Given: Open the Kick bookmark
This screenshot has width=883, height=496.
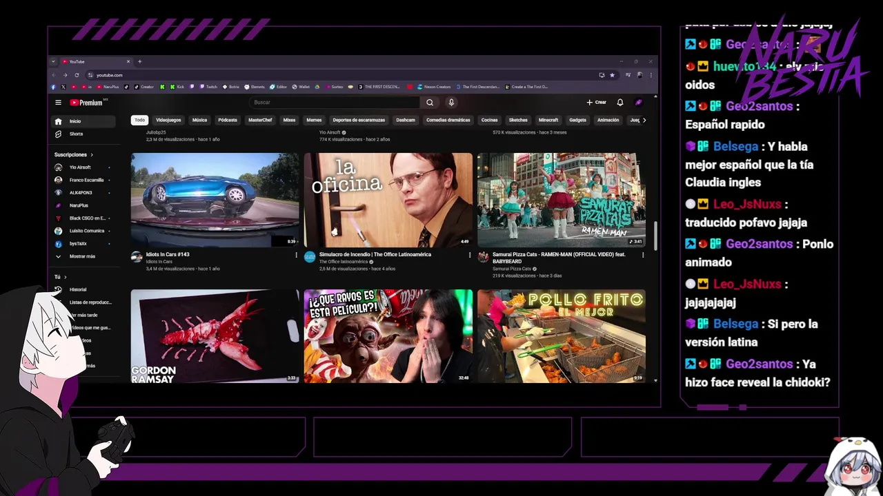Looking at the screenshot, I should [177, 87].
